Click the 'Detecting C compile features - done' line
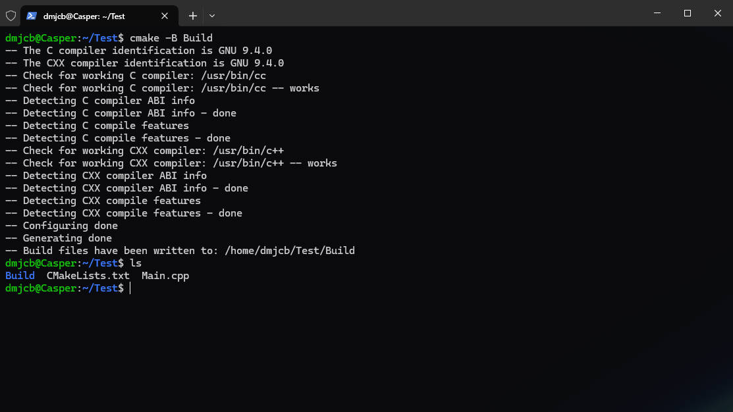The width and height of the screenshot is (733, 412). tap(118, 138)
